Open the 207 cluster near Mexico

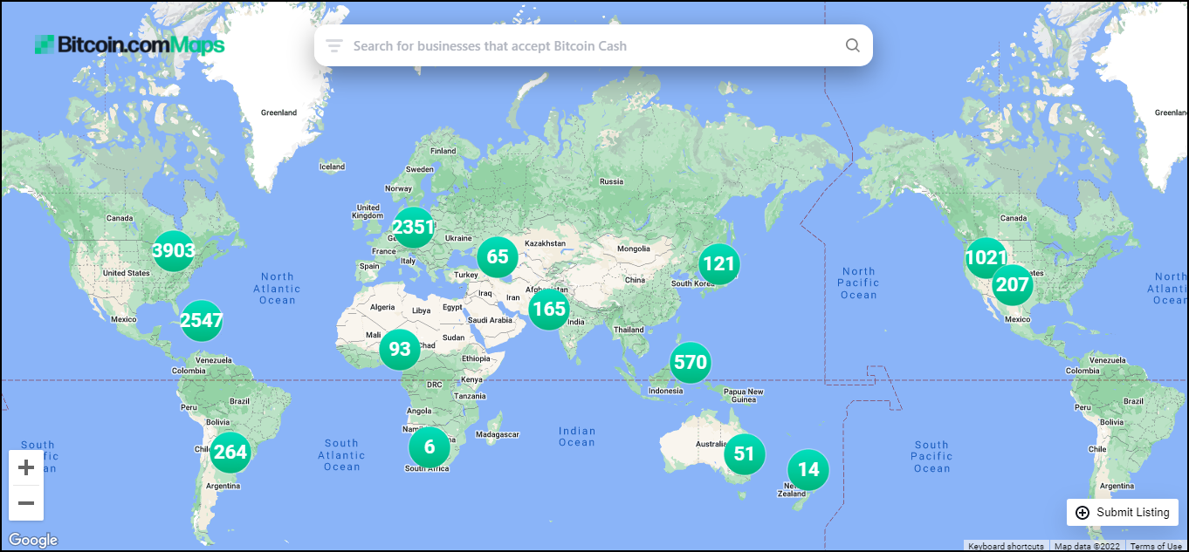(1013, 284)
